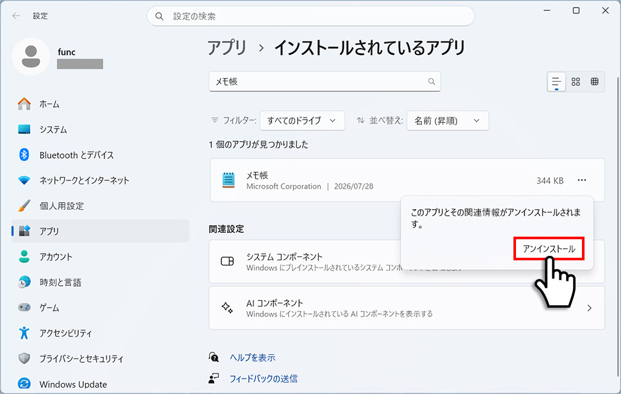Click the Microsoft Corporation publisher text

click(284, 186)
